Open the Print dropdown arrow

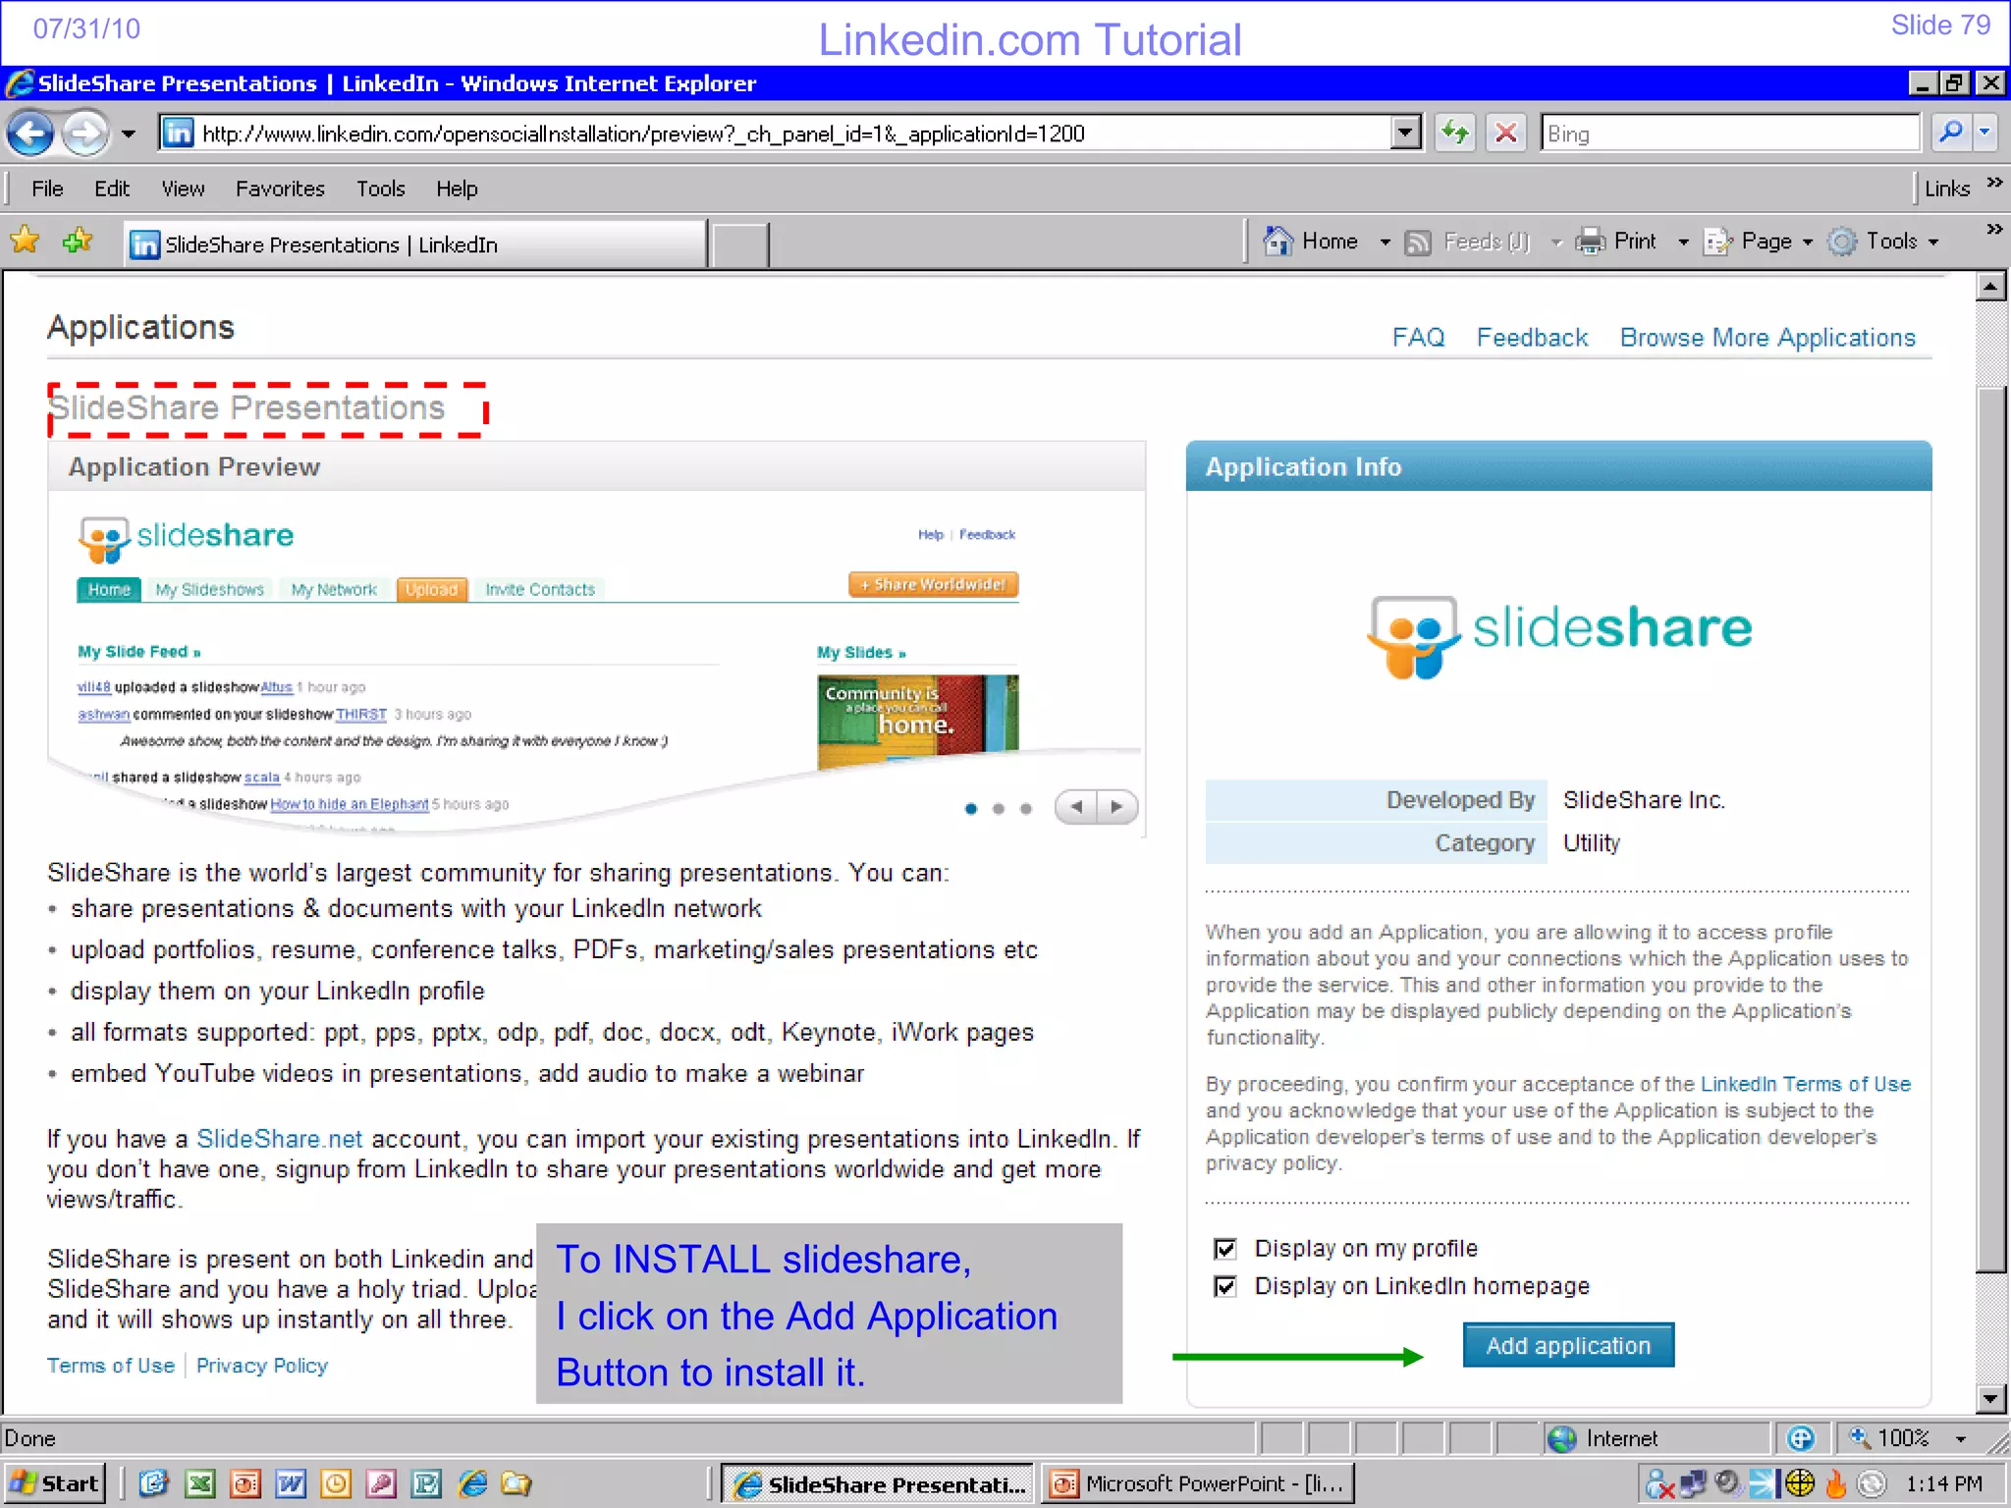1683,242
